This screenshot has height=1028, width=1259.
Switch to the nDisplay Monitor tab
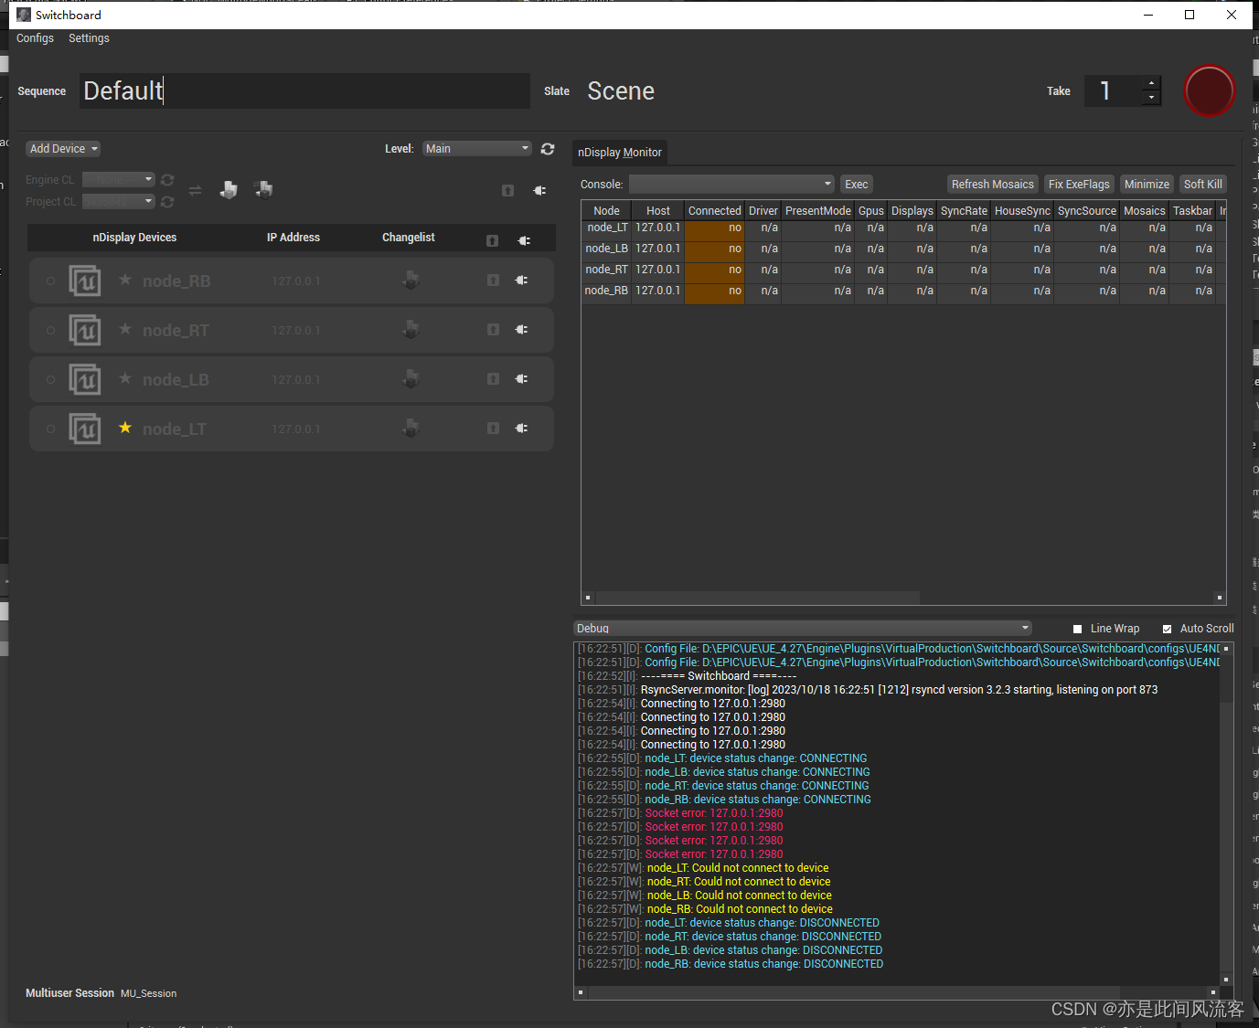tap(619, 152)
